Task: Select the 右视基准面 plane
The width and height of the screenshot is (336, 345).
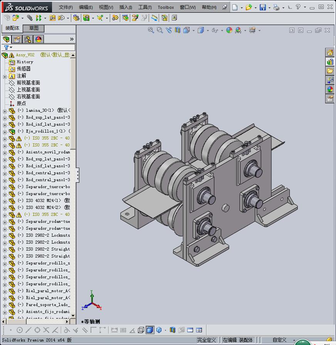Action: 28,97
